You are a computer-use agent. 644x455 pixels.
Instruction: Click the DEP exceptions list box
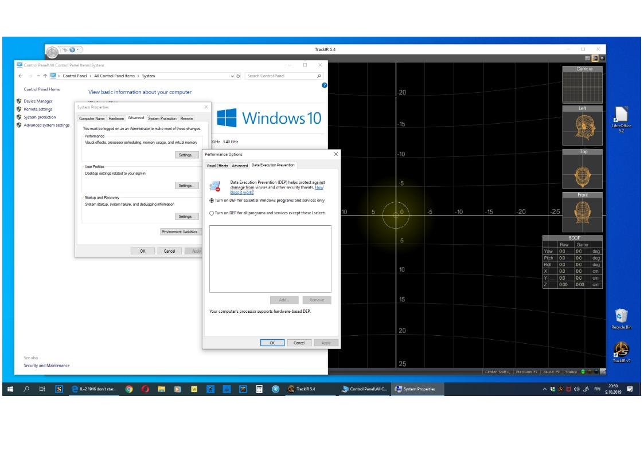pyautogui.click(x=270, y=259)
